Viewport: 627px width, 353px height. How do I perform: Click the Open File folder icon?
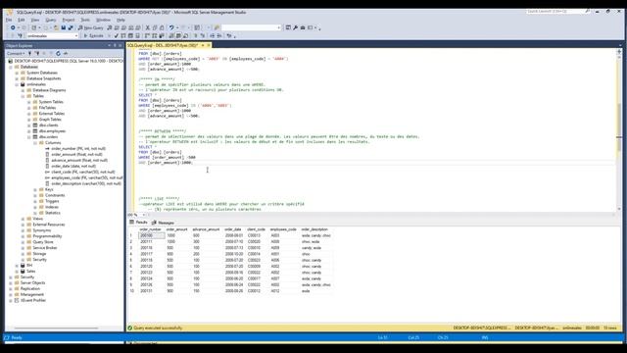point(56,27)
